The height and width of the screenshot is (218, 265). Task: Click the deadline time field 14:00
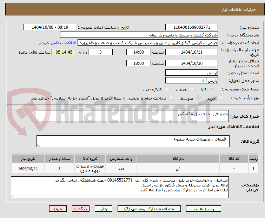[139, 52]
